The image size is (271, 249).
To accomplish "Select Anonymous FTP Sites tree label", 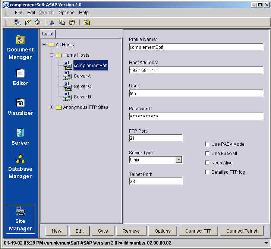I will tap(86, 107).
